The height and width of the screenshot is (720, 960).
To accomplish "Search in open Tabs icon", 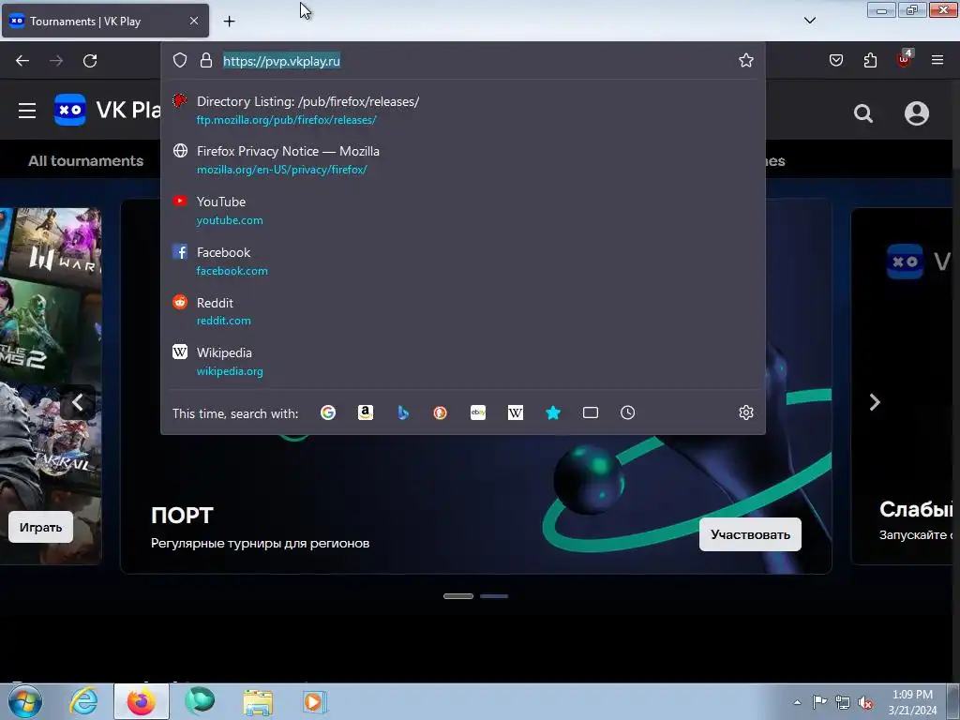I will [591, 412].
